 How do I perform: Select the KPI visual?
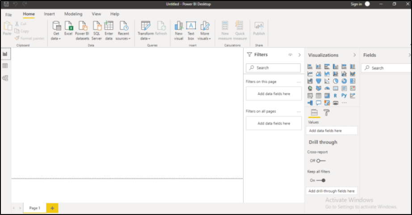click(353, 89)
